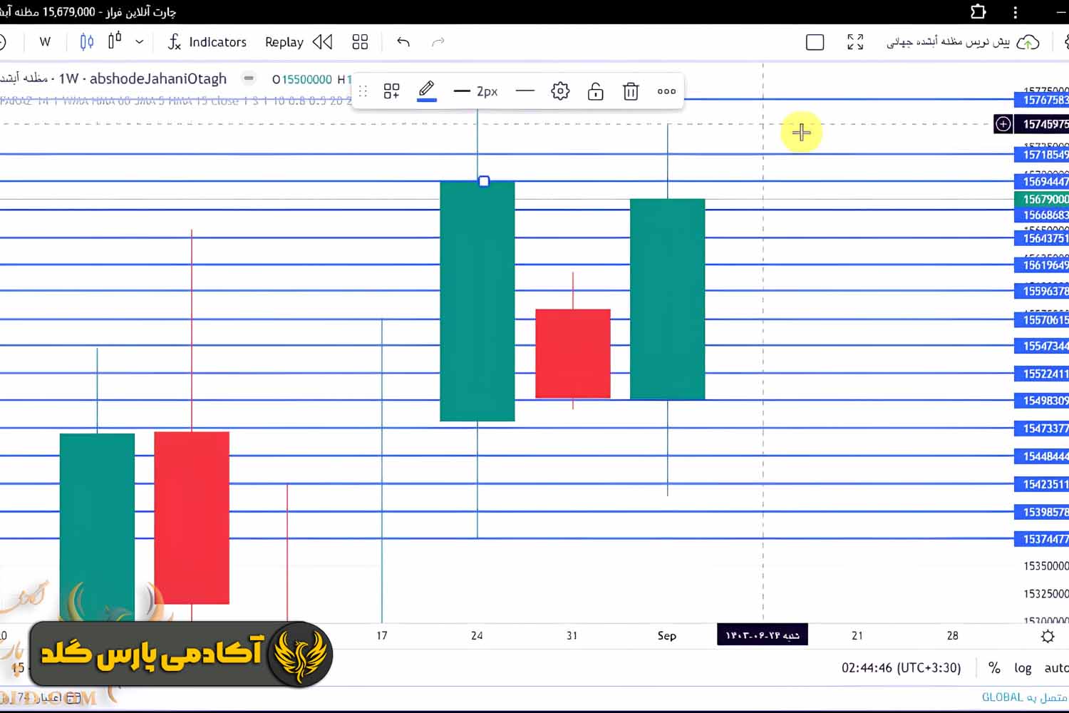Open drawing settings gear in floating toolbar
The width and height of the screenshot is (1069, 713).
(x=560, y=91)
